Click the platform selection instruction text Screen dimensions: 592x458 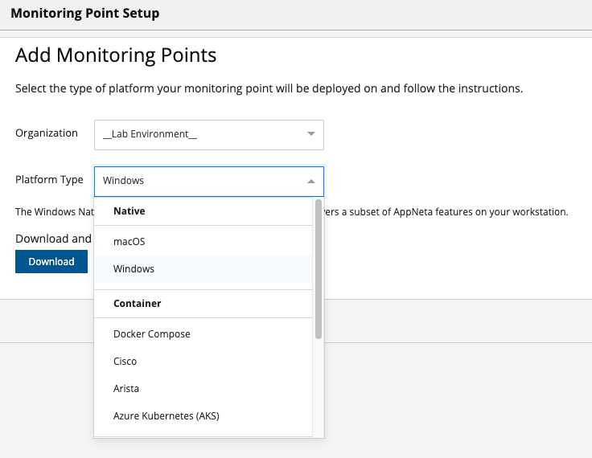click(269, 88)
